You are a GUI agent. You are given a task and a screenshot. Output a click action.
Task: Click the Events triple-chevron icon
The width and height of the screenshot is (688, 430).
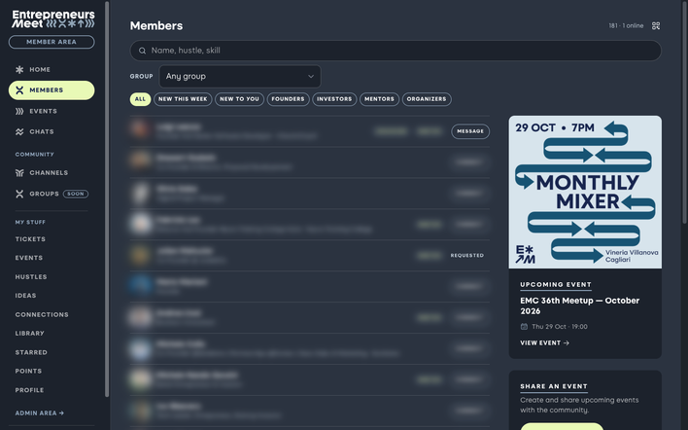(19, 111)
